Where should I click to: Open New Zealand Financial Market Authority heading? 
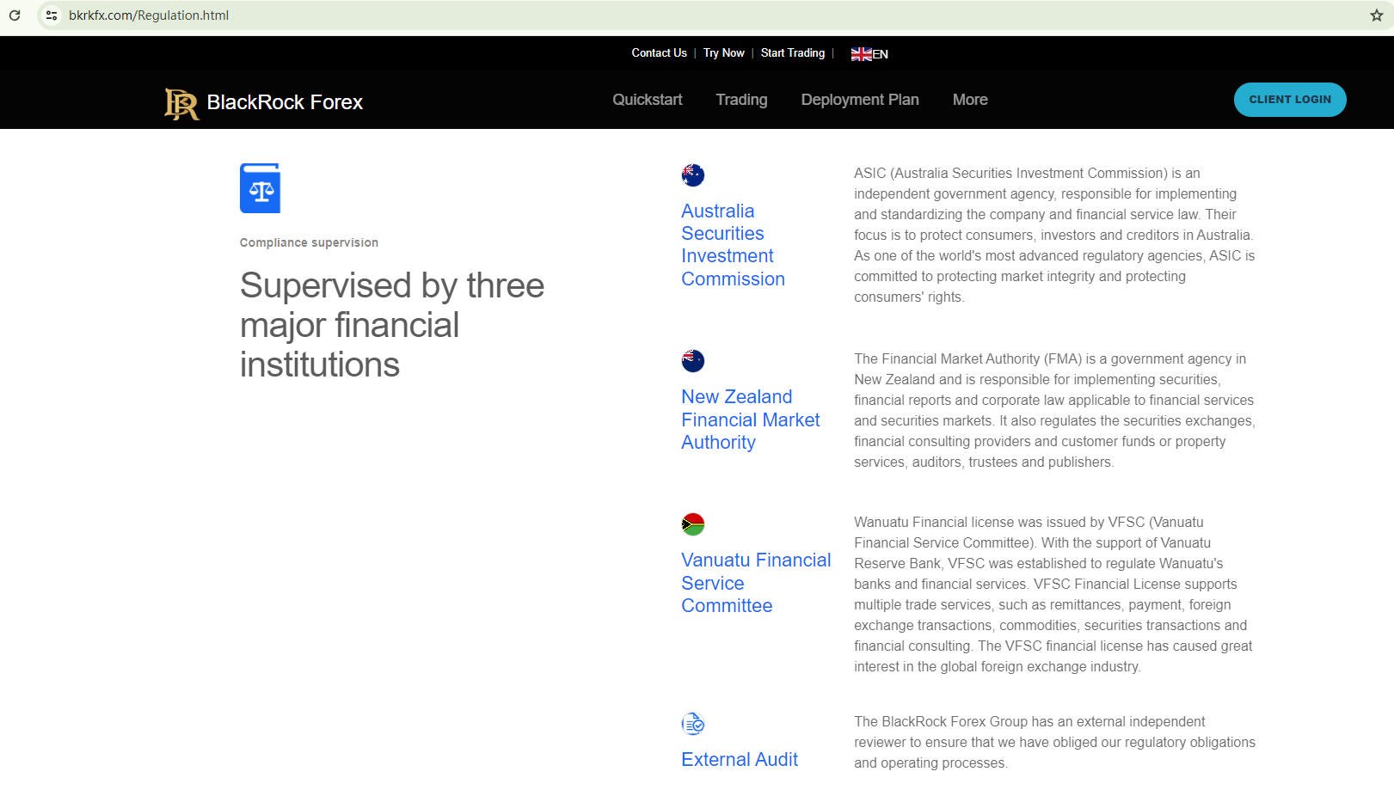tap(751, 419)
